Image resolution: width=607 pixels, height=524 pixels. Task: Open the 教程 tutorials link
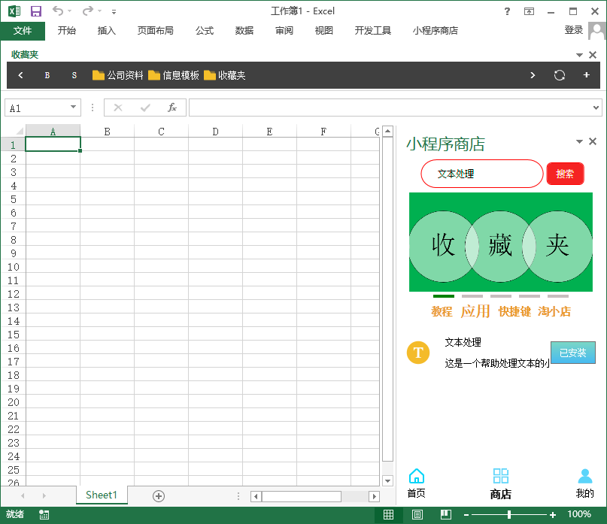(x=442, y=311)
